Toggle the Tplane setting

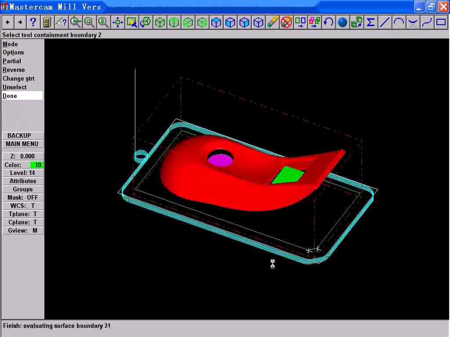22,214
